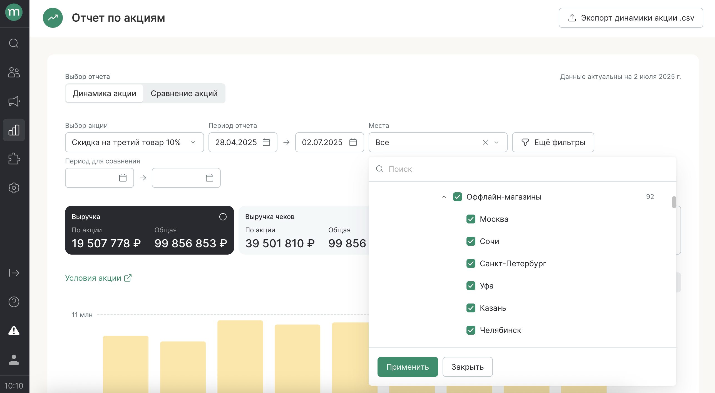The width and height of the screenshot is (715, 393).
Task: Open search from the sidebar magnifier icon
Action: 14,43
